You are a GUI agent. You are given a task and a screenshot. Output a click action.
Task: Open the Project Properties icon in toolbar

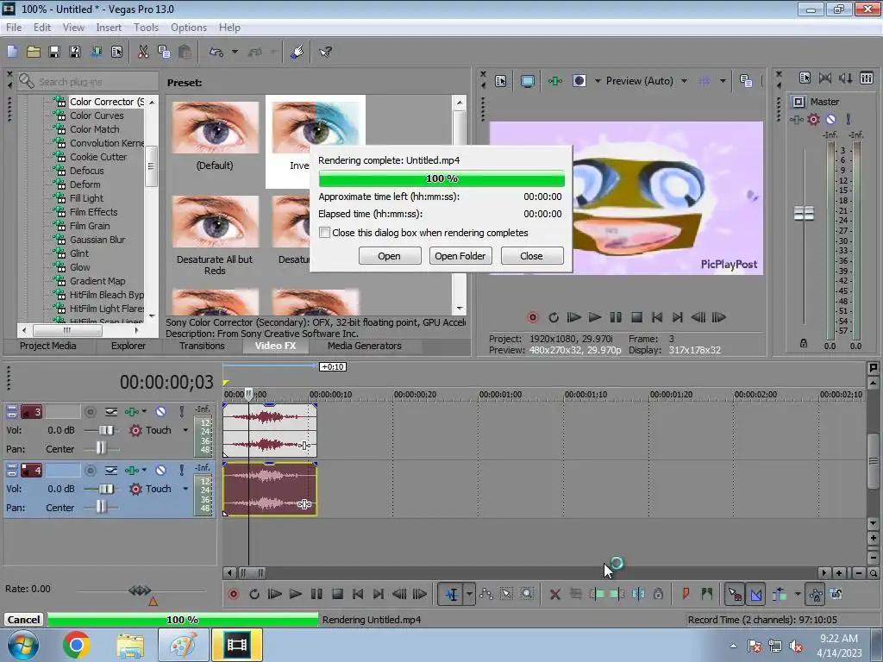tap(116, 52)
